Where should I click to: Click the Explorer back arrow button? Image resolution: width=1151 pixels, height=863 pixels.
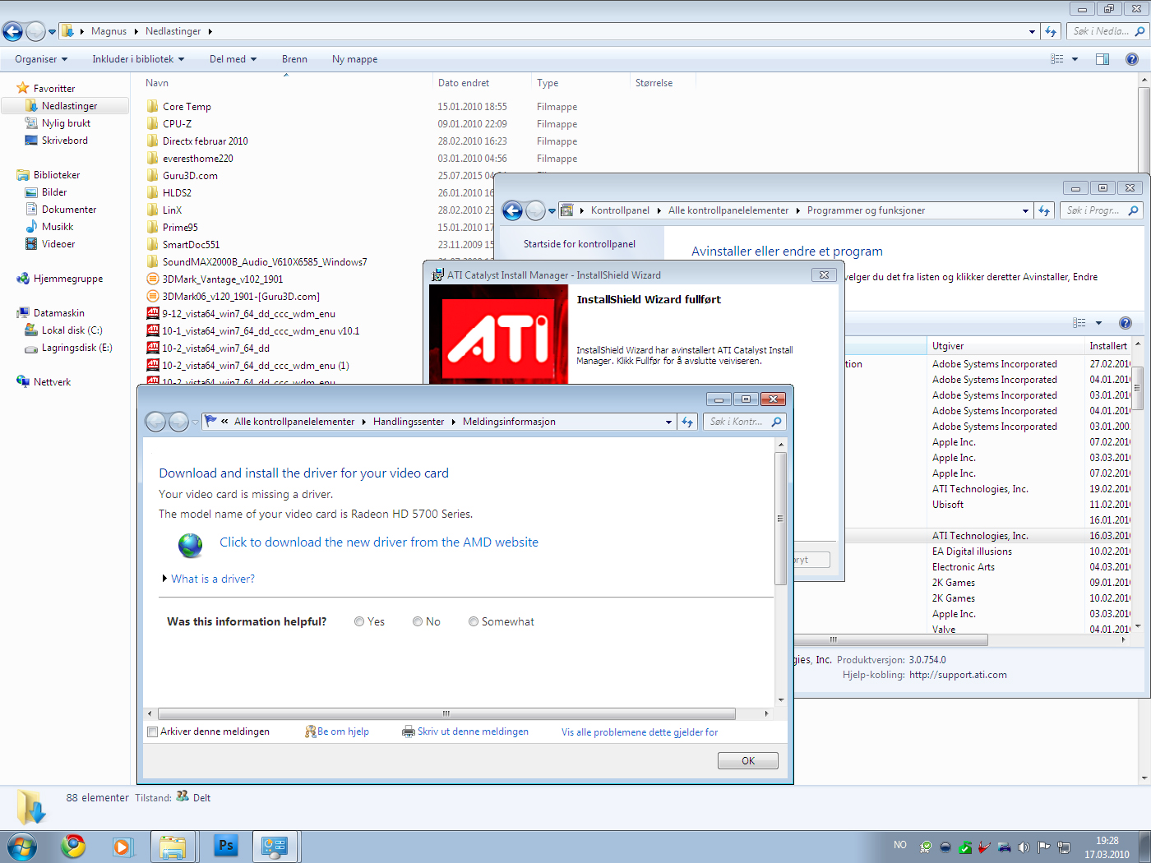[x=12, y=31]
